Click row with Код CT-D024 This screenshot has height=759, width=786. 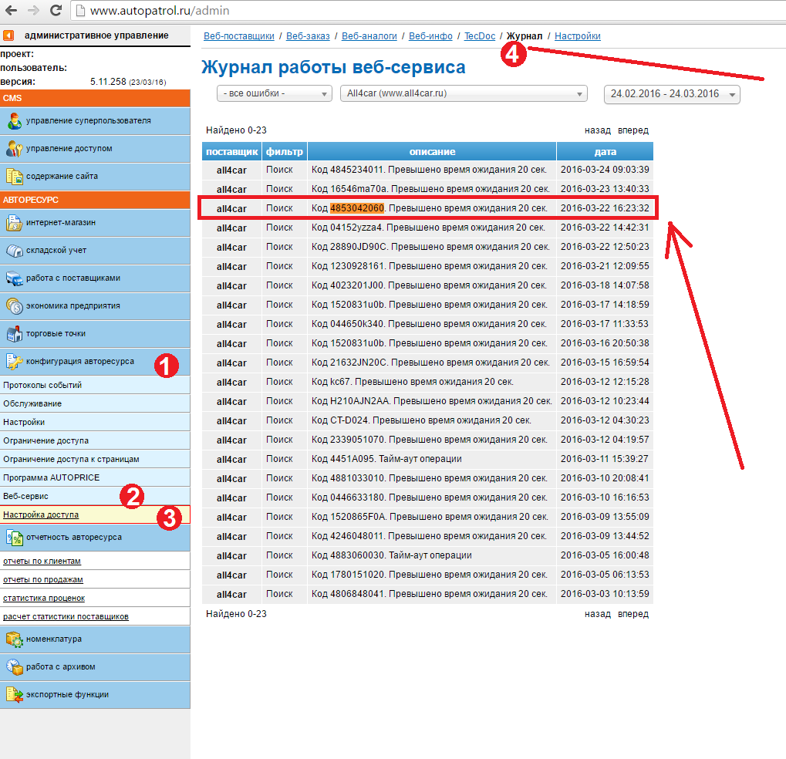(427, 420)
